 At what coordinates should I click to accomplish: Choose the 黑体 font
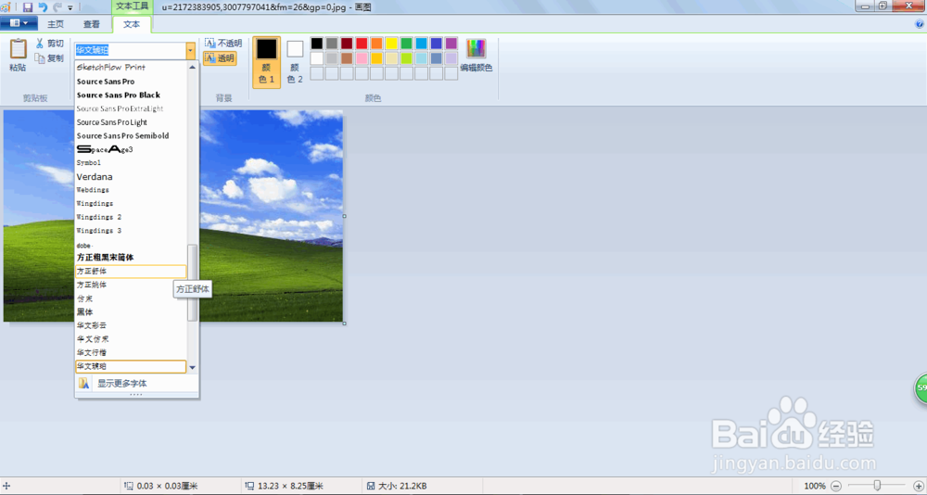coord(131,311)
